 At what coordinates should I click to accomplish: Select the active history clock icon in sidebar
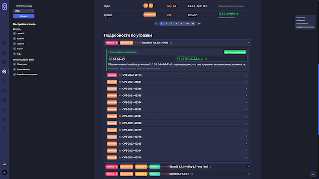(x=4, y=71)
